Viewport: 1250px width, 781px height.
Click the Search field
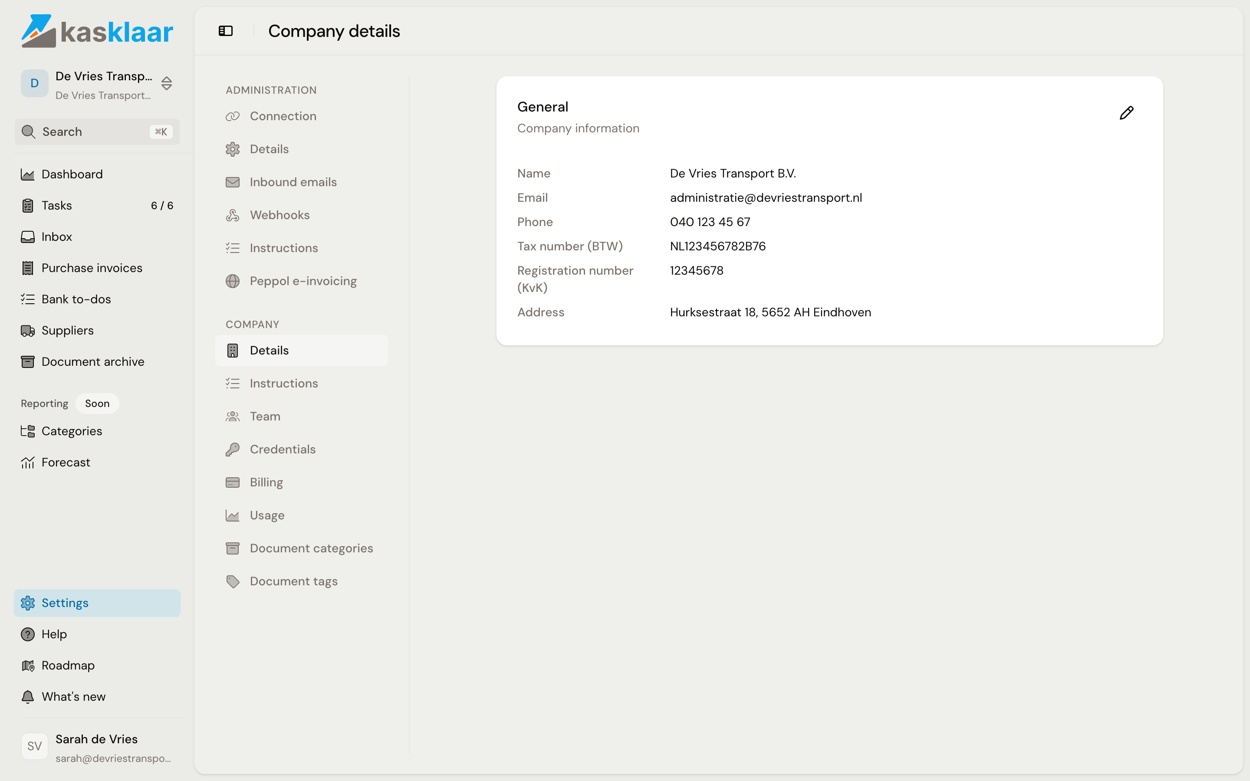pos(97,132)
